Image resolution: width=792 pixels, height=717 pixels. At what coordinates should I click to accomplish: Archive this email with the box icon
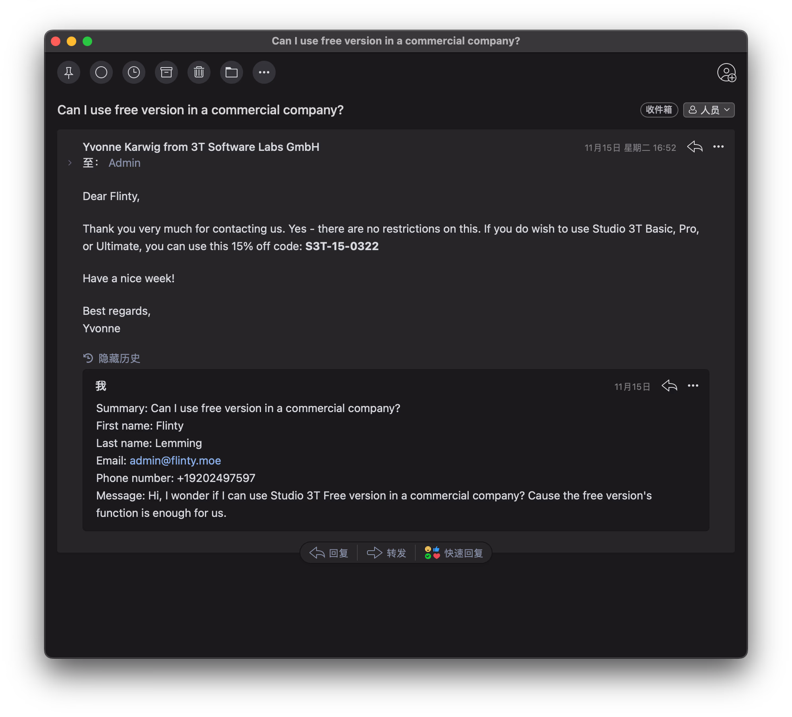click(x=166, y=72)
